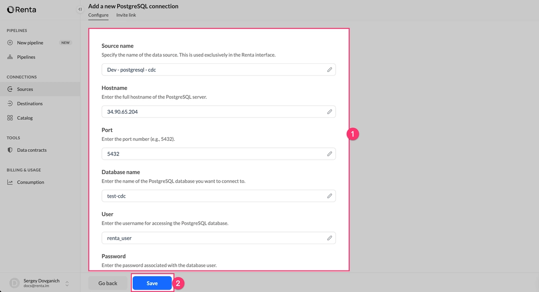539x292 pixels.
Task: Click the profile avatar circle
Action: [x=14, y=283]
